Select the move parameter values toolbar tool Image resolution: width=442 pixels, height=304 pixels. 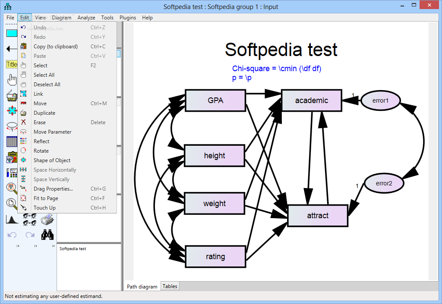pos(12,126)
